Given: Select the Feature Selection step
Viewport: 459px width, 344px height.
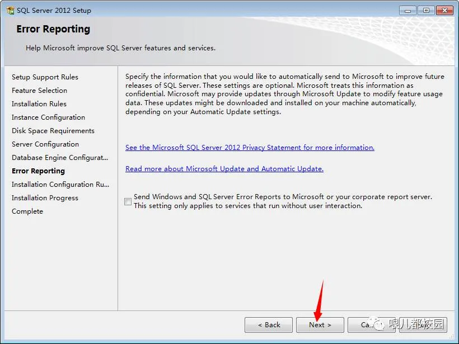Looking at the screenshot, I should point(40,91).
